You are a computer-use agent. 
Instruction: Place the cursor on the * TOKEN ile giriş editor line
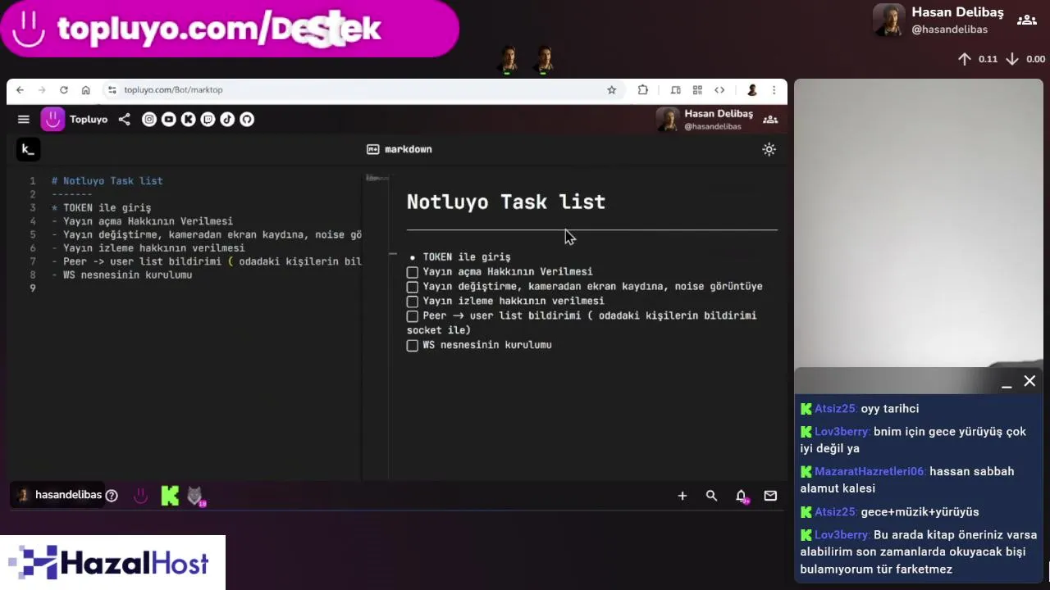point(101,208)
